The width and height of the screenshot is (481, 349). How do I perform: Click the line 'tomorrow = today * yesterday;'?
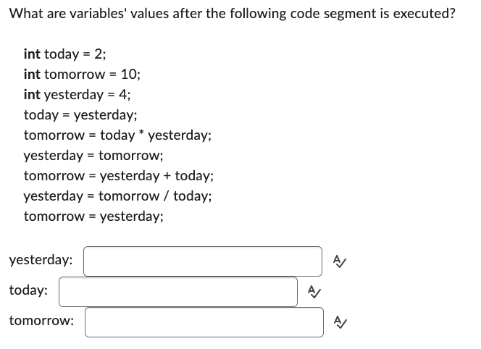pyautogui.click(x=117, y=135)
